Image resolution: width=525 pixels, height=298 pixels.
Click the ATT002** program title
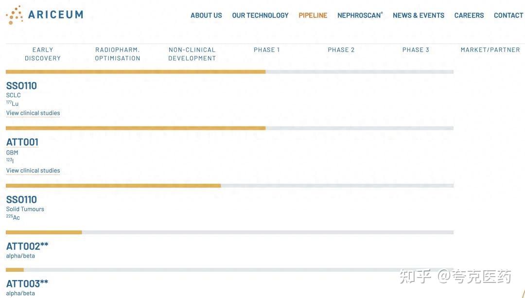tap(27, 246)
